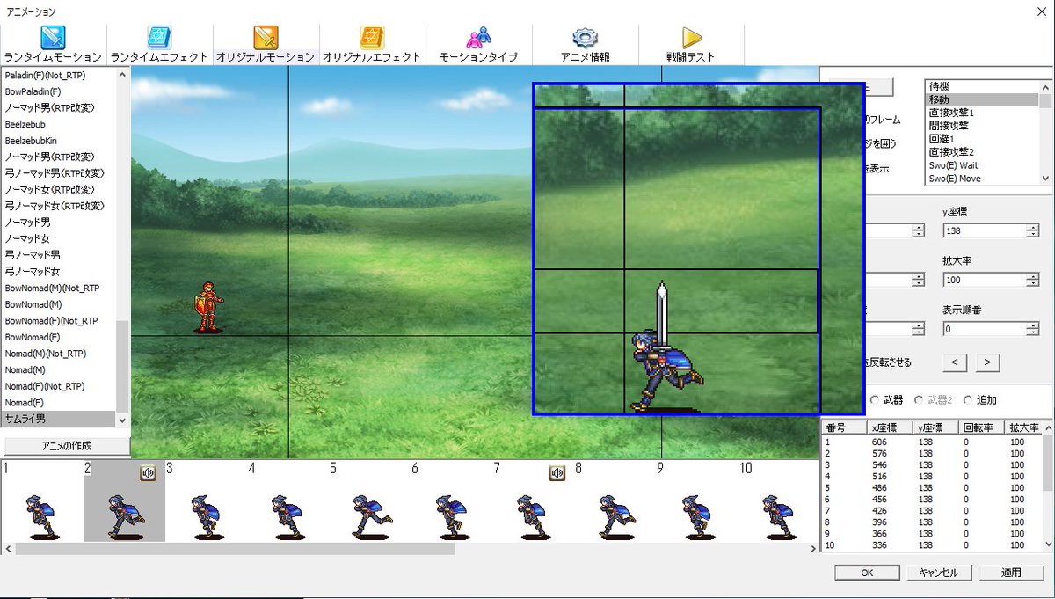
Task: Click the y座標 input field
Action: (x=984, y=230)
